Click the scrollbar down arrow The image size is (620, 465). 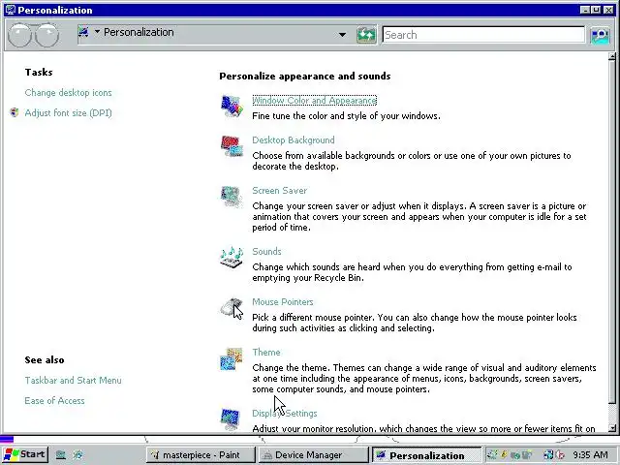pyautogui.click(x=612, y=428)
